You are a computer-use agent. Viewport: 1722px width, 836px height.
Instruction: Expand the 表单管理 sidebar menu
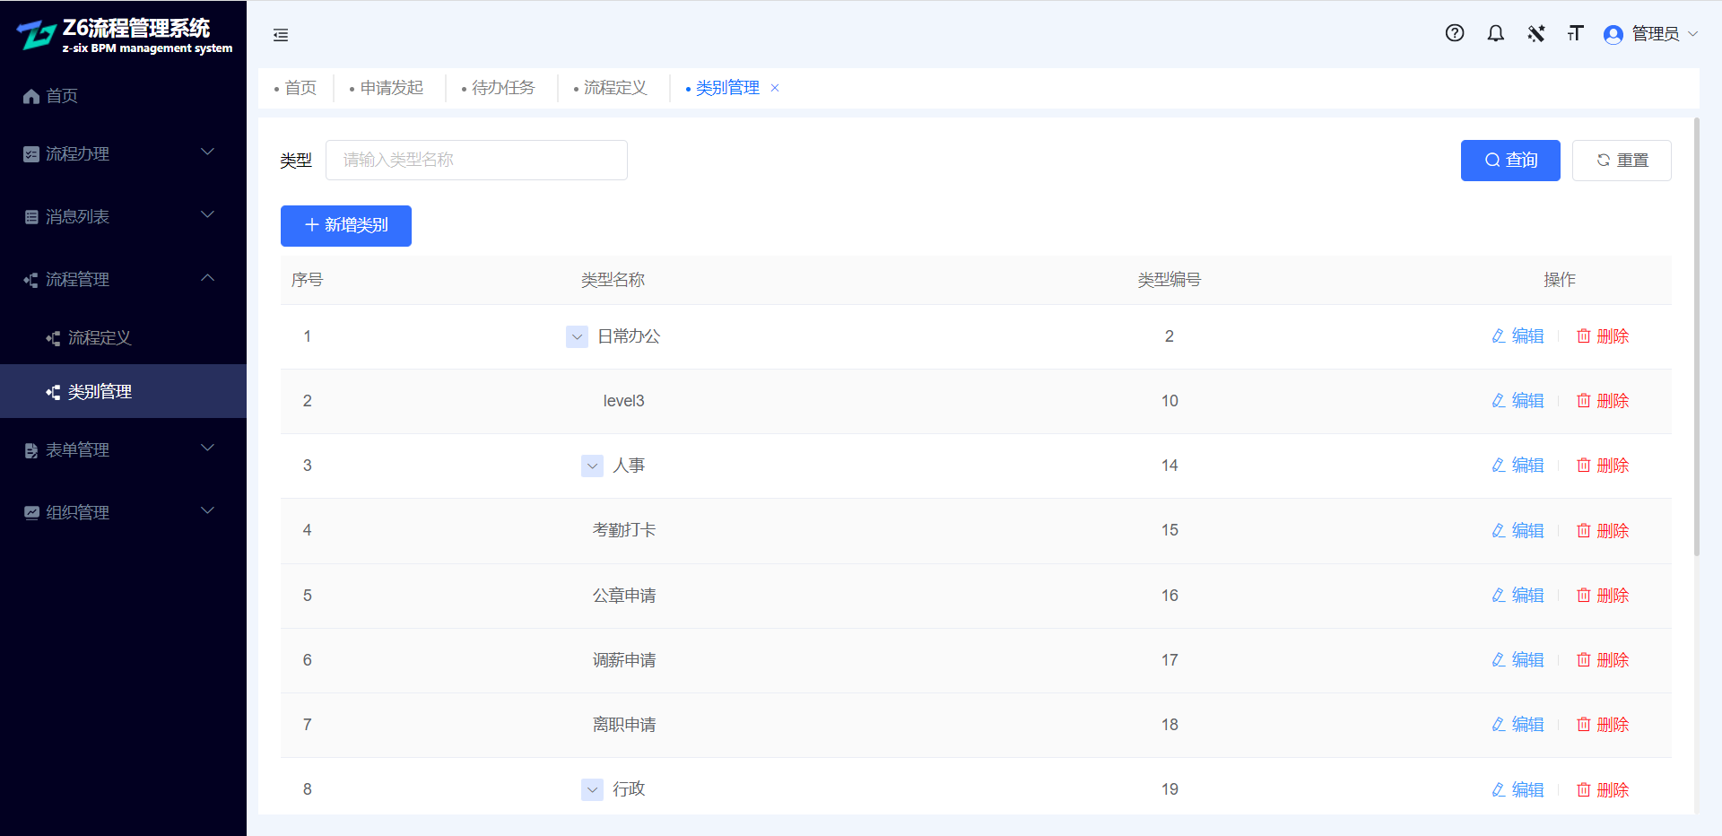click(x=208, y=448)
